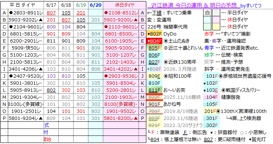273x144 pixels.
Task: Click holiday cell 6801-8500レ
Action: click(121, 34)
